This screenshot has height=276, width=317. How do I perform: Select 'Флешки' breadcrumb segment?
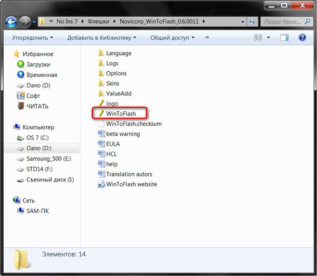[98, 21]
